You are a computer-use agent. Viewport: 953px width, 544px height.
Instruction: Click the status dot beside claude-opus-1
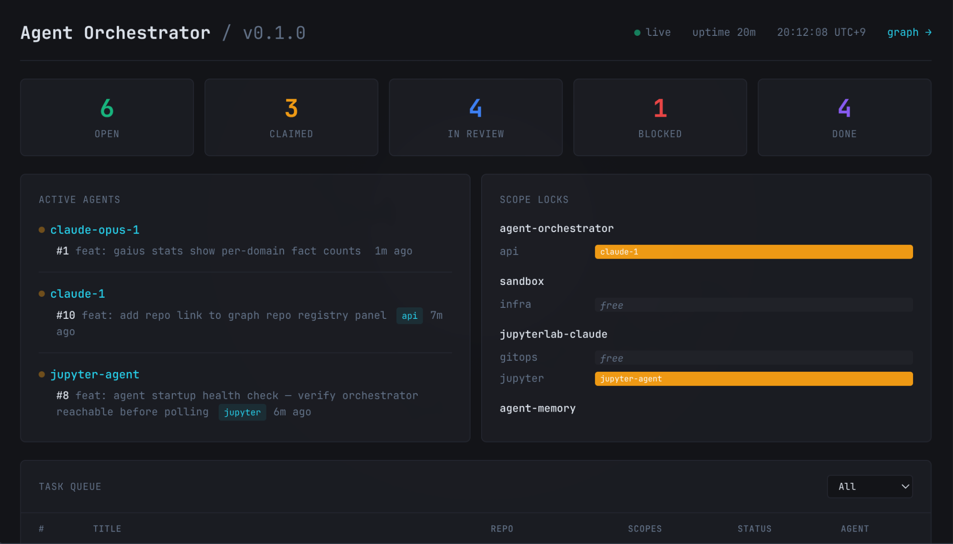(42, 230)
